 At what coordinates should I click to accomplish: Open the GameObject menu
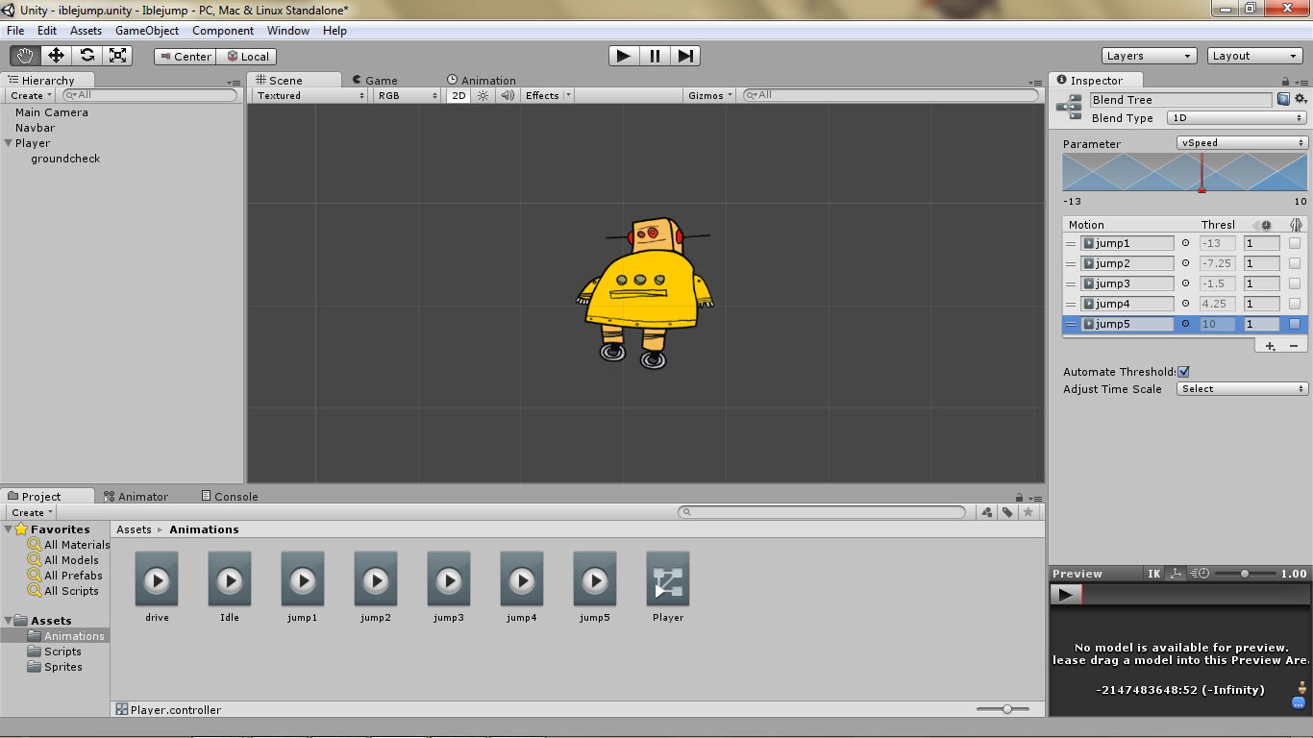click(146, 30)
